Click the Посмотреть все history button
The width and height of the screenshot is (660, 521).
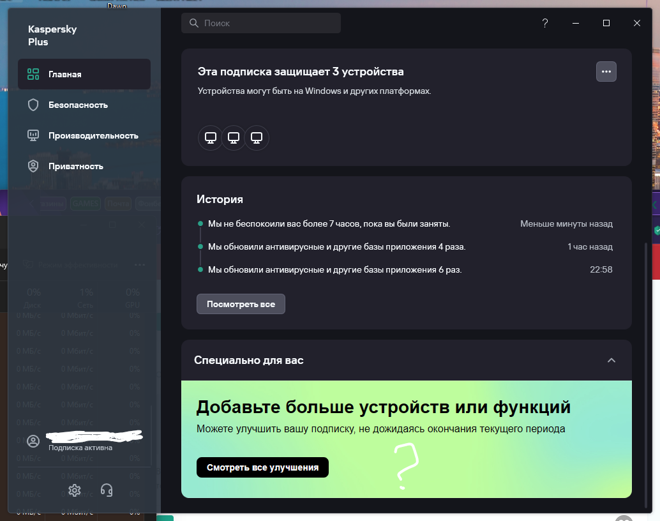click(x=241, y=304)
